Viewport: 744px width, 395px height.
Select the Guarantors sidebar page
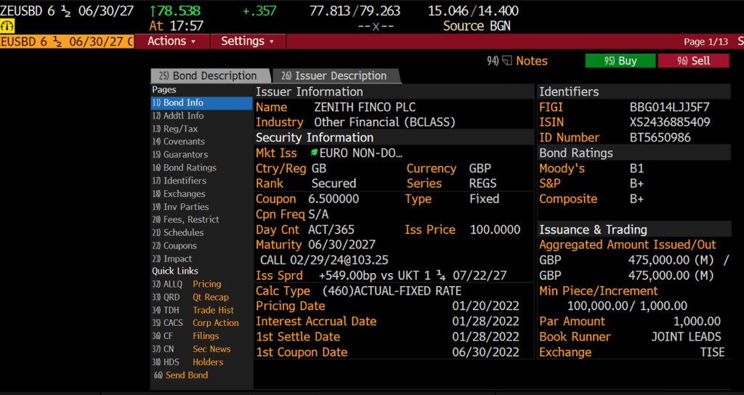(x=185, y=155)
